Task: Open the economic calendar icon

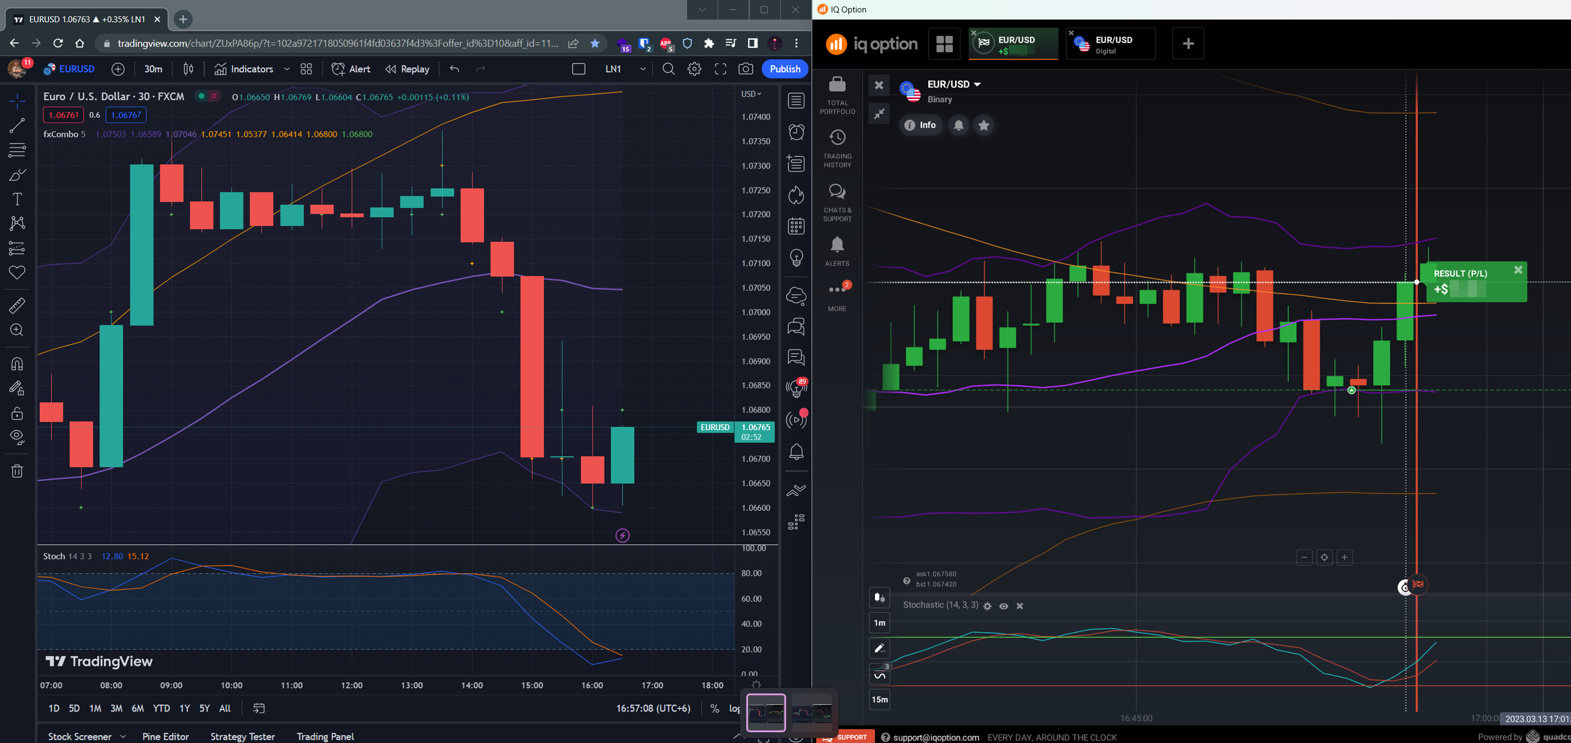Action: click(x=796, y=226)
